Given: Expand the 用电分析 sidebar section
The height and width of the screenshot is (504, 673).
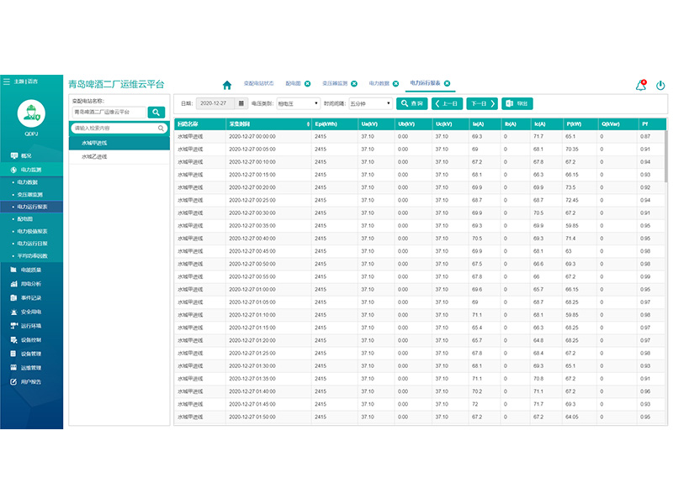Looking at the screenshot, I should (31, 285).
